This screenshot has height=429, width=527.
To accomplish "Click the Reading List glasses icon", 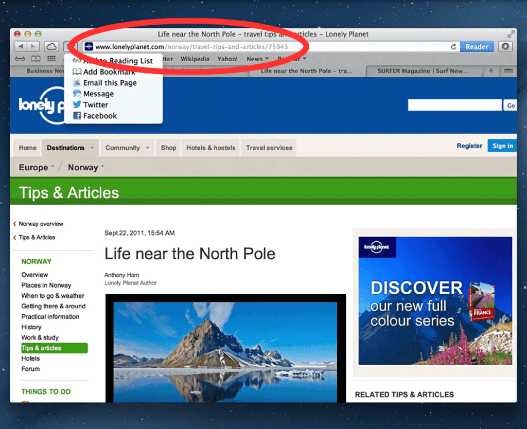I will 20,59.
